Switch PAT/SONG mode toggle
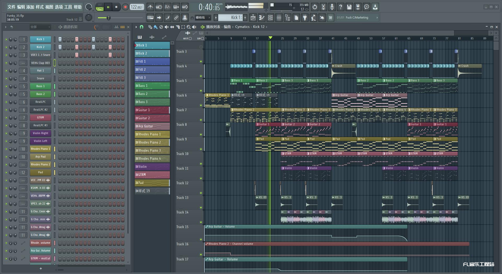 coord(100,7)
